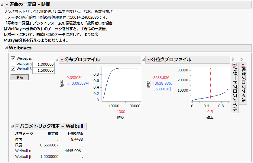Collapse the Weibayes section

(x=6, y=48)
